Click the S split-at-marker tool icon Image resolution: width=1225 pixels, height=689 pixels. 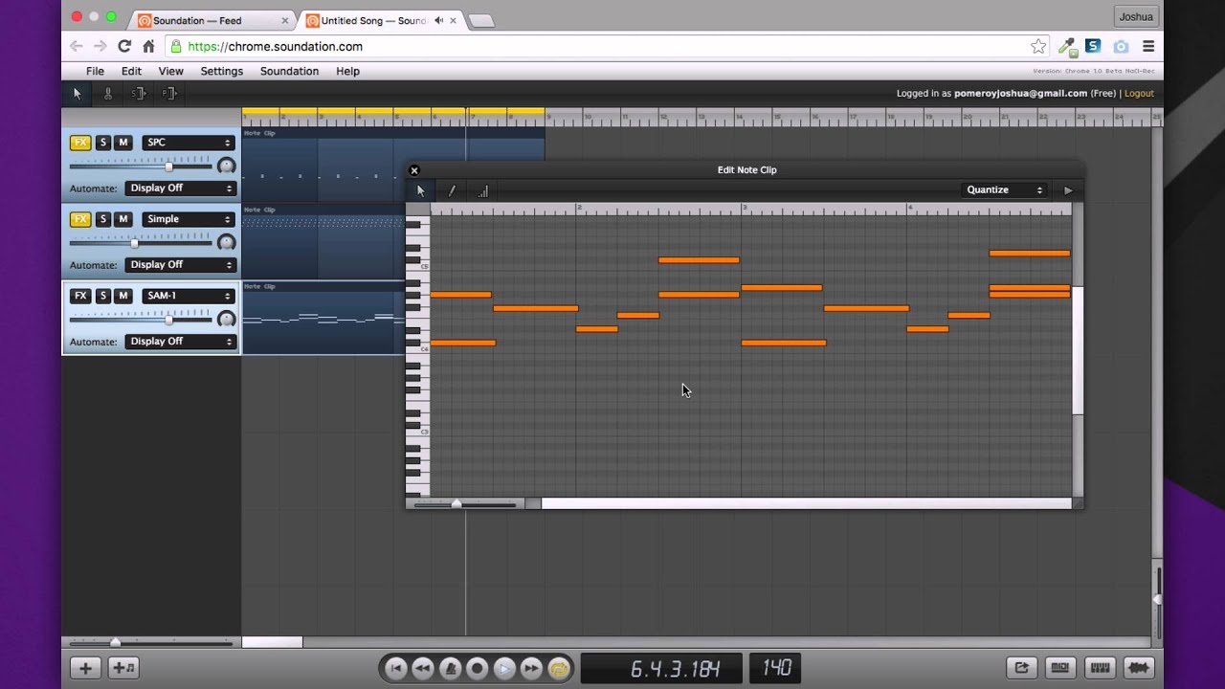(x=139, y=93)
